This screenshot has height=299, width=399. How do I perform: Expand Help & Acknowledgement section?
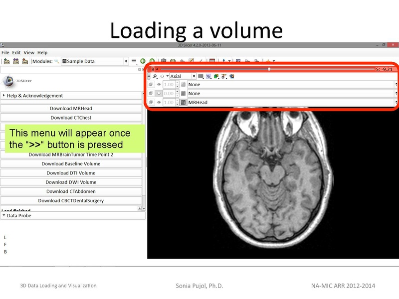click(71, 96)
